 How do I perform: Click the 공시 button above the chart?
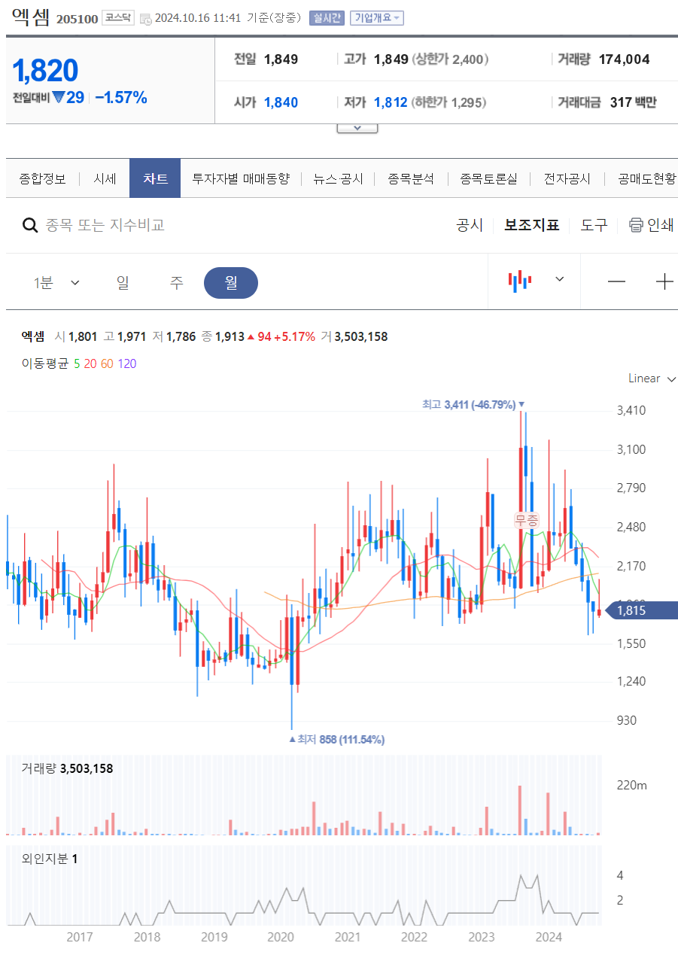(x=470, y=225)
